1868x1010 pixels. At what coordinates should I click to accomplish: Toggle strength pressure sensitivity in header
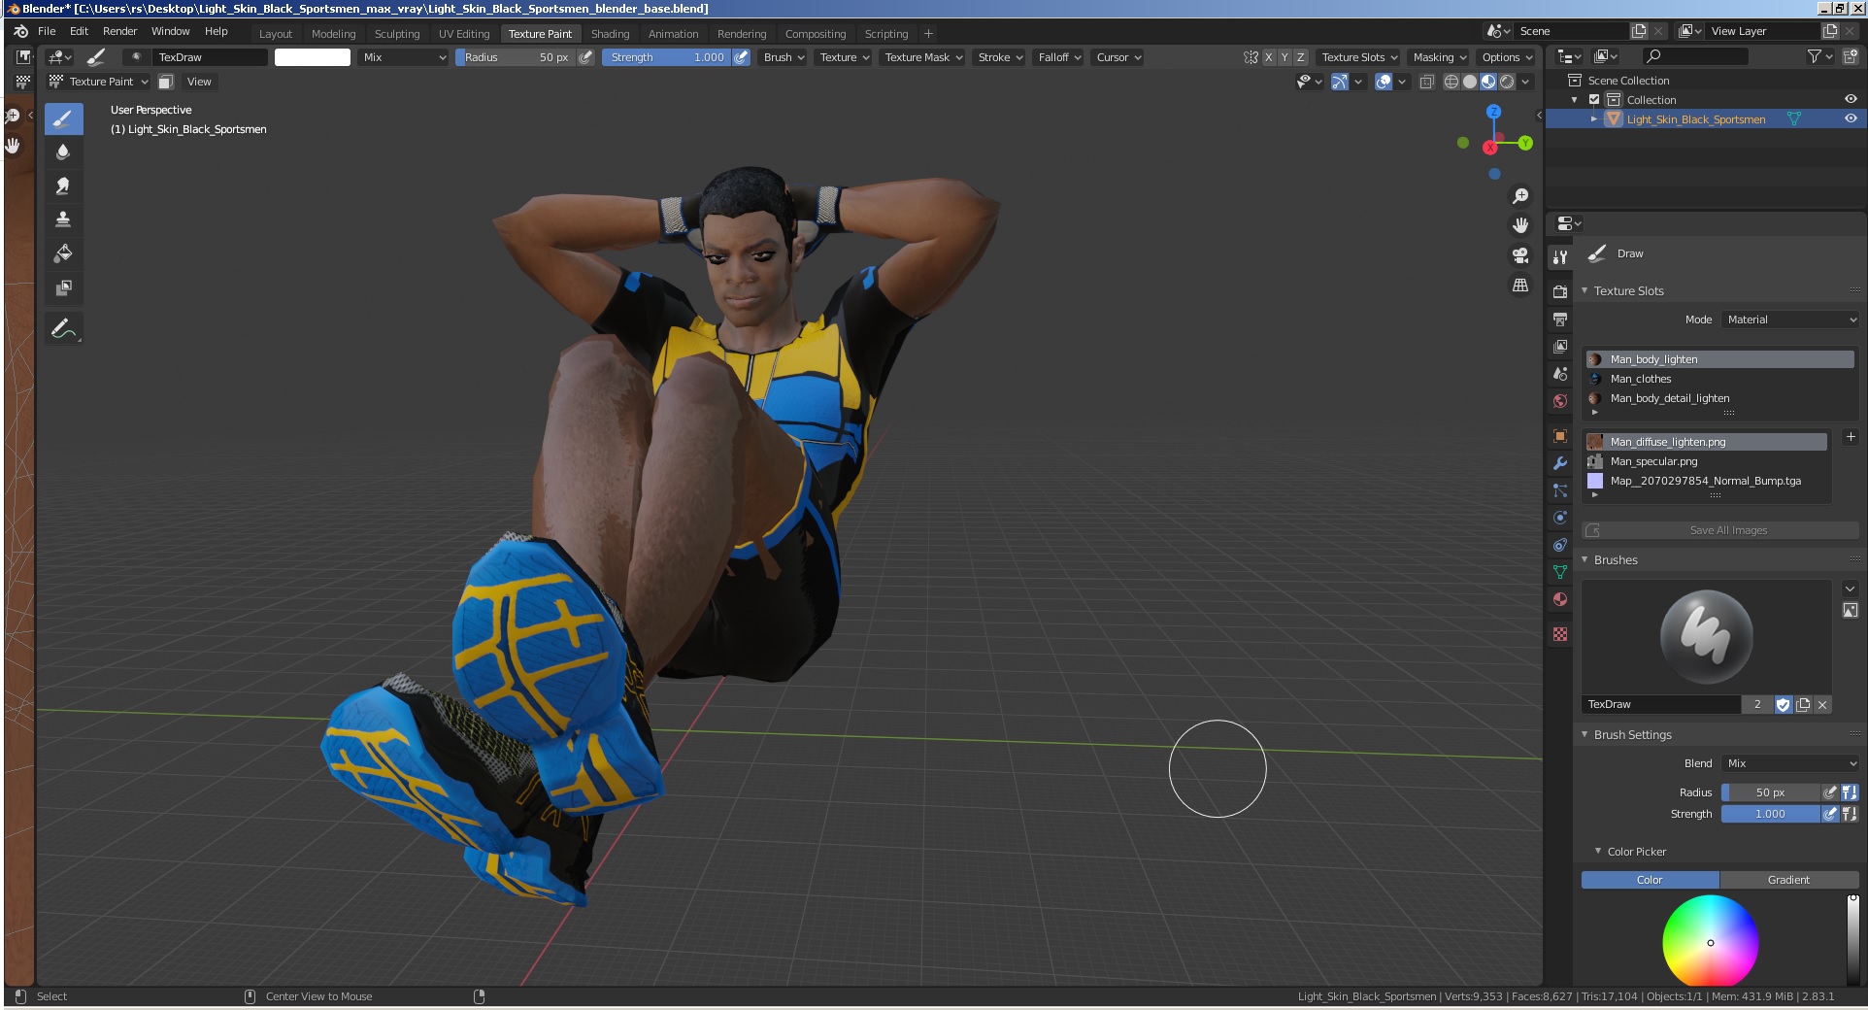pos(741,57)
